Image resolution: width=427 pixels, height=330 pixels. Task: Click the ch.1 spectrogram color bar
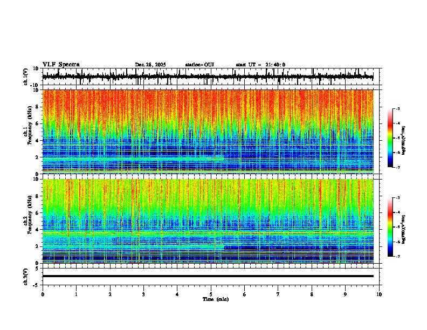[x=390, y=138]
